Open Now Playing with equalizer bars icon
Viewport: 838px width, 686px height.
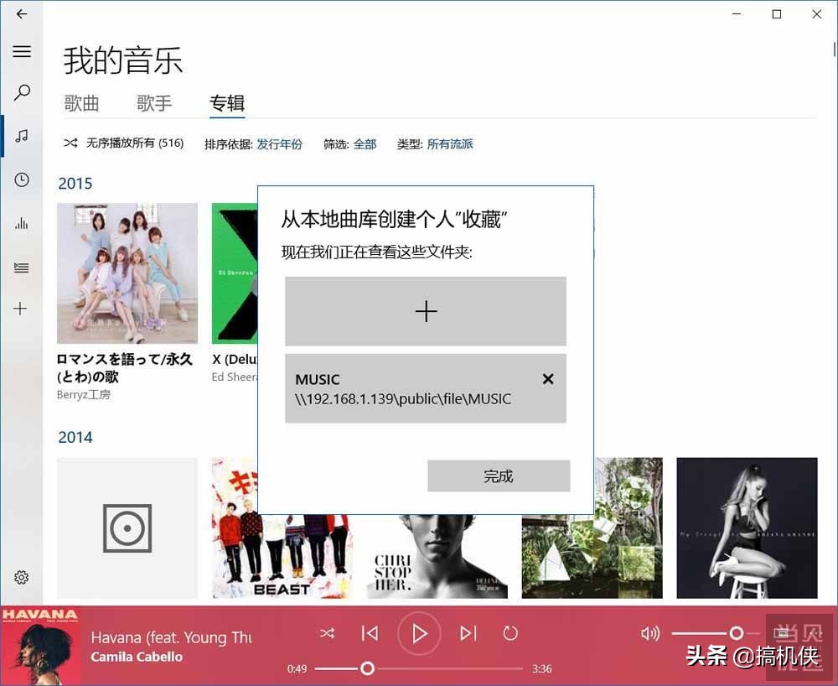click(22, 222)
